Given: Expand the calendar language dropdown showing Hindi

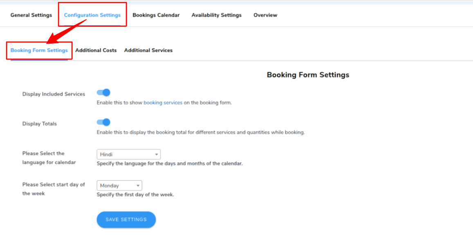Looking at the screenshot, I should [128, 154].
